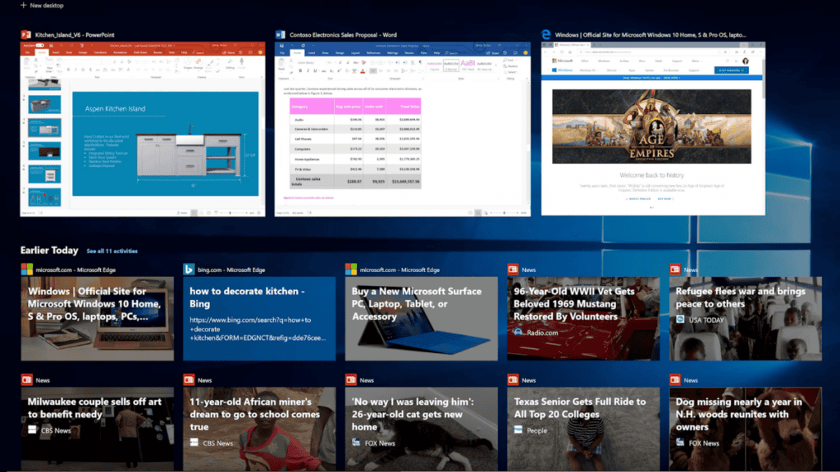This screenshot has width=840, height=472.
Task: Open Texas Senior Gets Full Ride card
Action: [583, 429]
